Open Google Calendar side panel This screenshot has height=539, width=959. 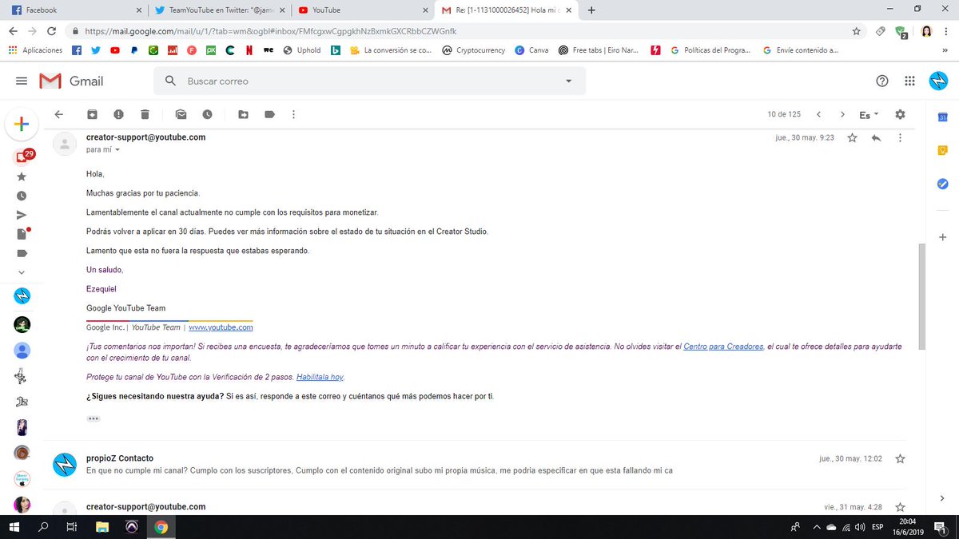click(x=943, y=117)
